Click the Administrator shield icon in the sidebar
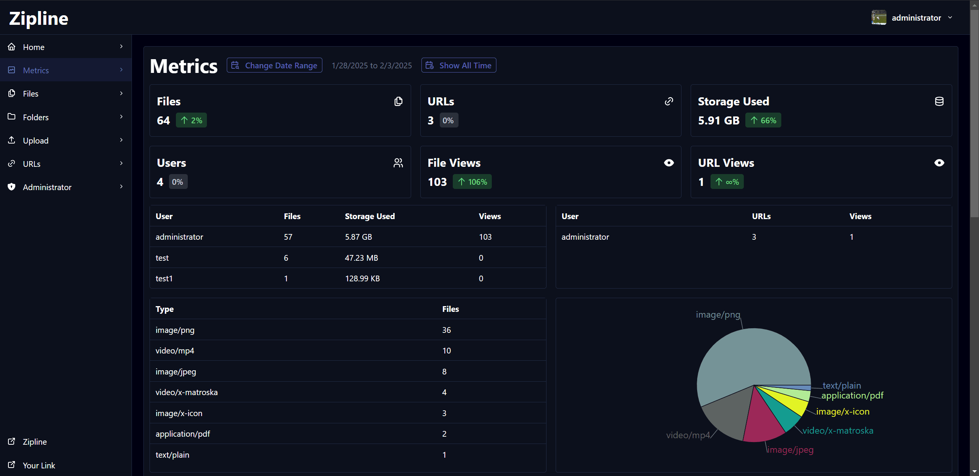This screenshot has width=979, height=476. pos(11,187)
